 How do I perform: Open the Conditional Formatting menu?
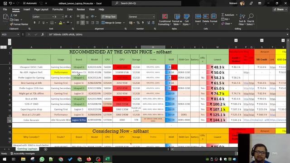click(x=164, y=19)
